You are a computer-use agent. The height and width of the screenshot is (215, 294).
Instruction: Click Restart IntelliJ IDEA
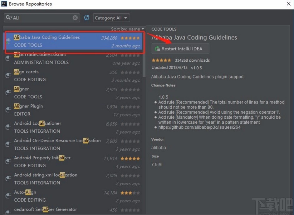(180, 49)
